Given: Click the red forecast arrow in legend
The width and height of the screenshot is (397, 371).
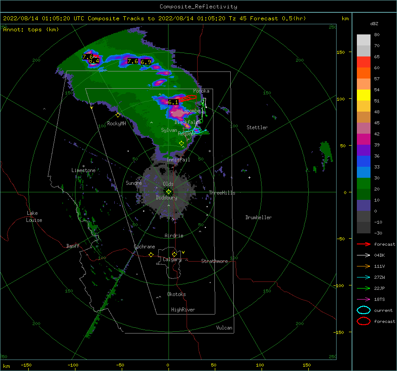Looking at the screenshot, I should tap(363, 244).
